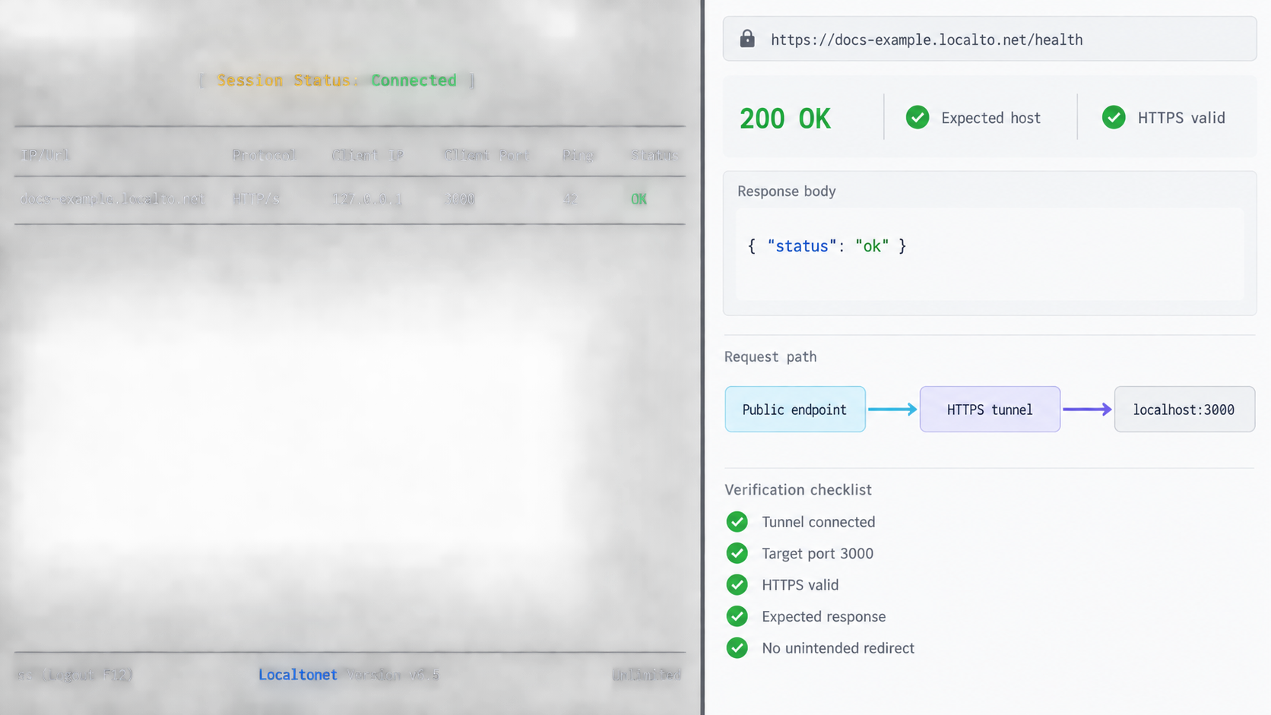1271x715 pixels.
Task: Click the No unintended redirect check icon
Action: point(737,647)
